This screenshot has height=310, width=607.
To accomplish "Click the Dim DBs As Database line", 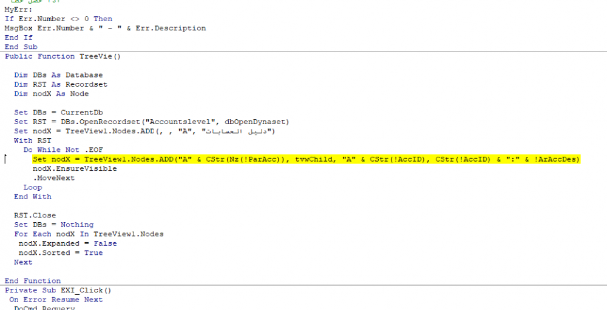I will point(58,75).
